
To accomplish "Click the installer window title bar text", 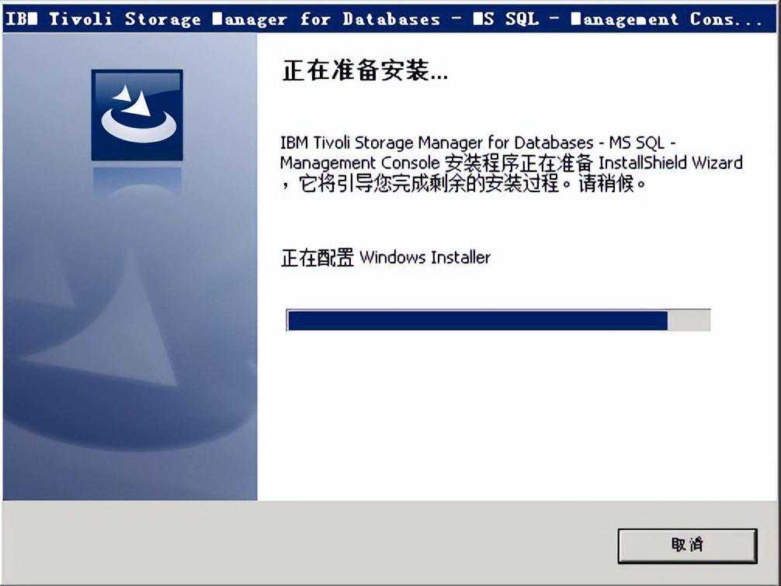I will tap(384, 19).
